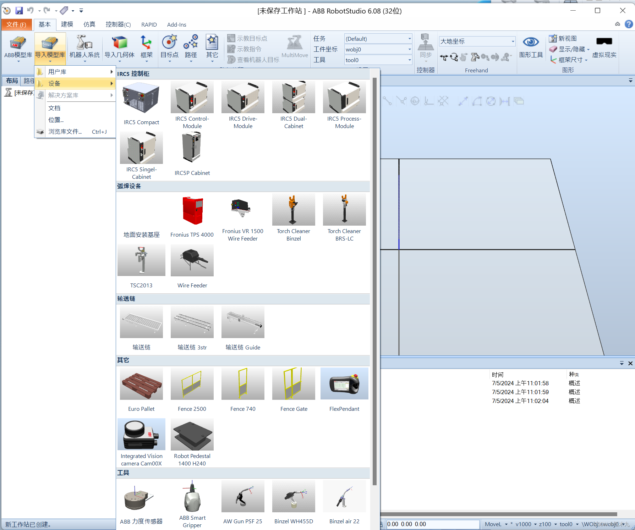
Task: Open the 工件坐标 wobj0 dropdown
Action: [378, 49]
